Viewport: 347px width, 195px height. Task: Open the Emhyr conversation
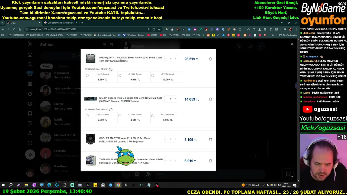60,106
